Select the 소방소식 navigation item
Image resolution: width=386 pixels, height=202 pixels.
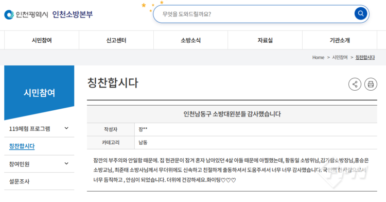[191, 40]
